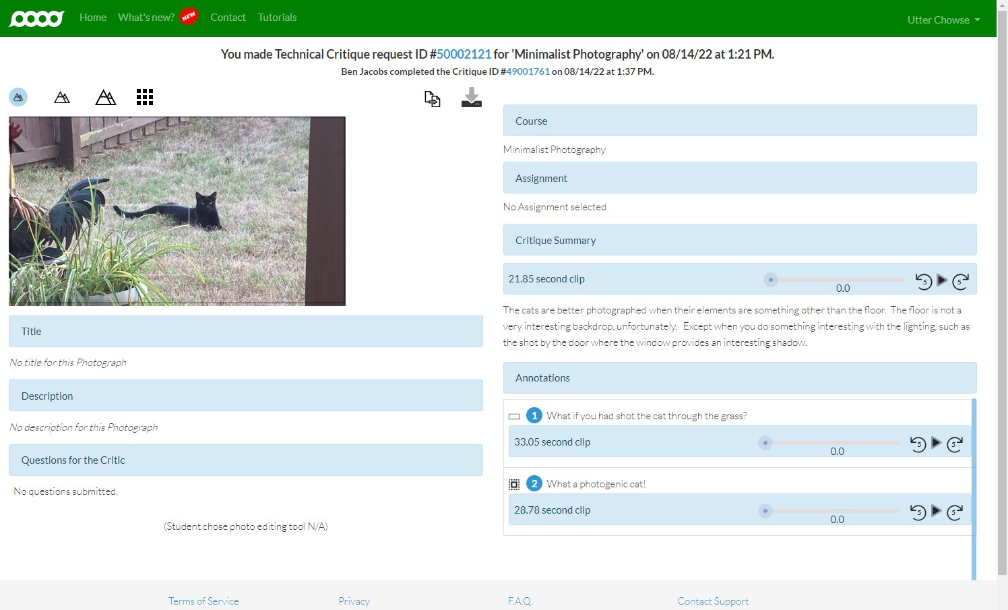This screenshot has height=610, width=1008.
Task: Switch to the grid thumbnail view icon
Action: pos(145,97)
